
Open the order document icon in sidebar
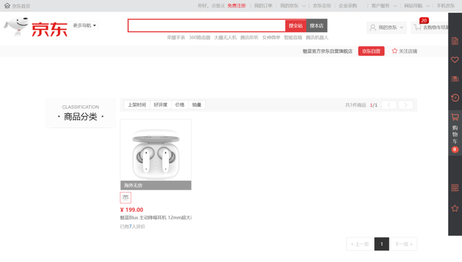coord(455,41)
